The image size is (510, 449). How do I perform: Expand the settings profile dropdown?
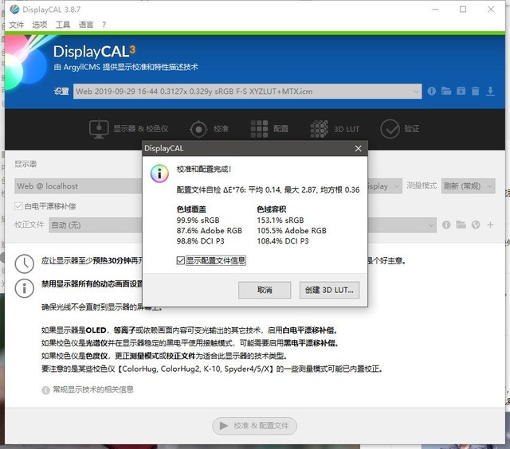[247, 92]
